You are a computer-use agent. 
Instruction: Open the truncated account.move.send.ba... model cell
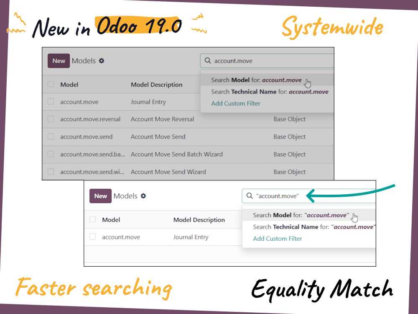(x=92, y=154)
